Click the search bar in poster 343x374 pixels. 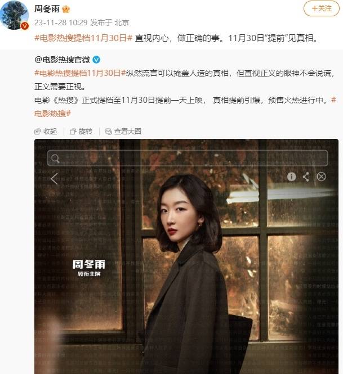pos(188,158)
